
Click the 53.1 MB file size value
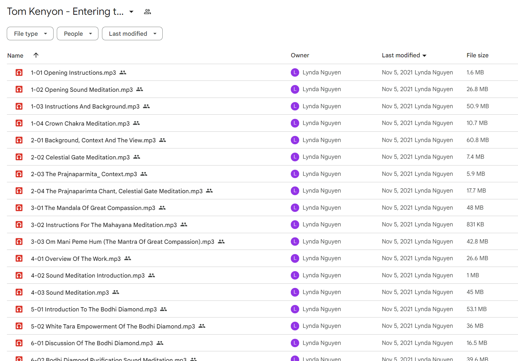pos(476,309)
